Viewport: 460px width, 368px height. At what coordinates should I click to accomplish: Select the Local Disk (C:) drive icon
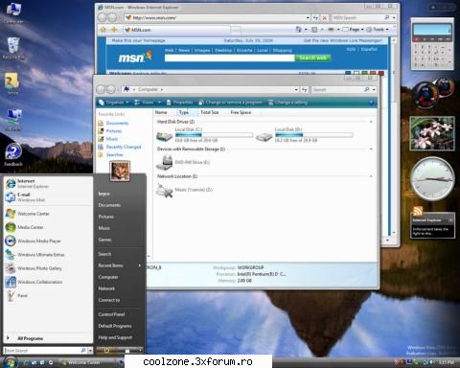pyautogui.click(x=164, y=135)
